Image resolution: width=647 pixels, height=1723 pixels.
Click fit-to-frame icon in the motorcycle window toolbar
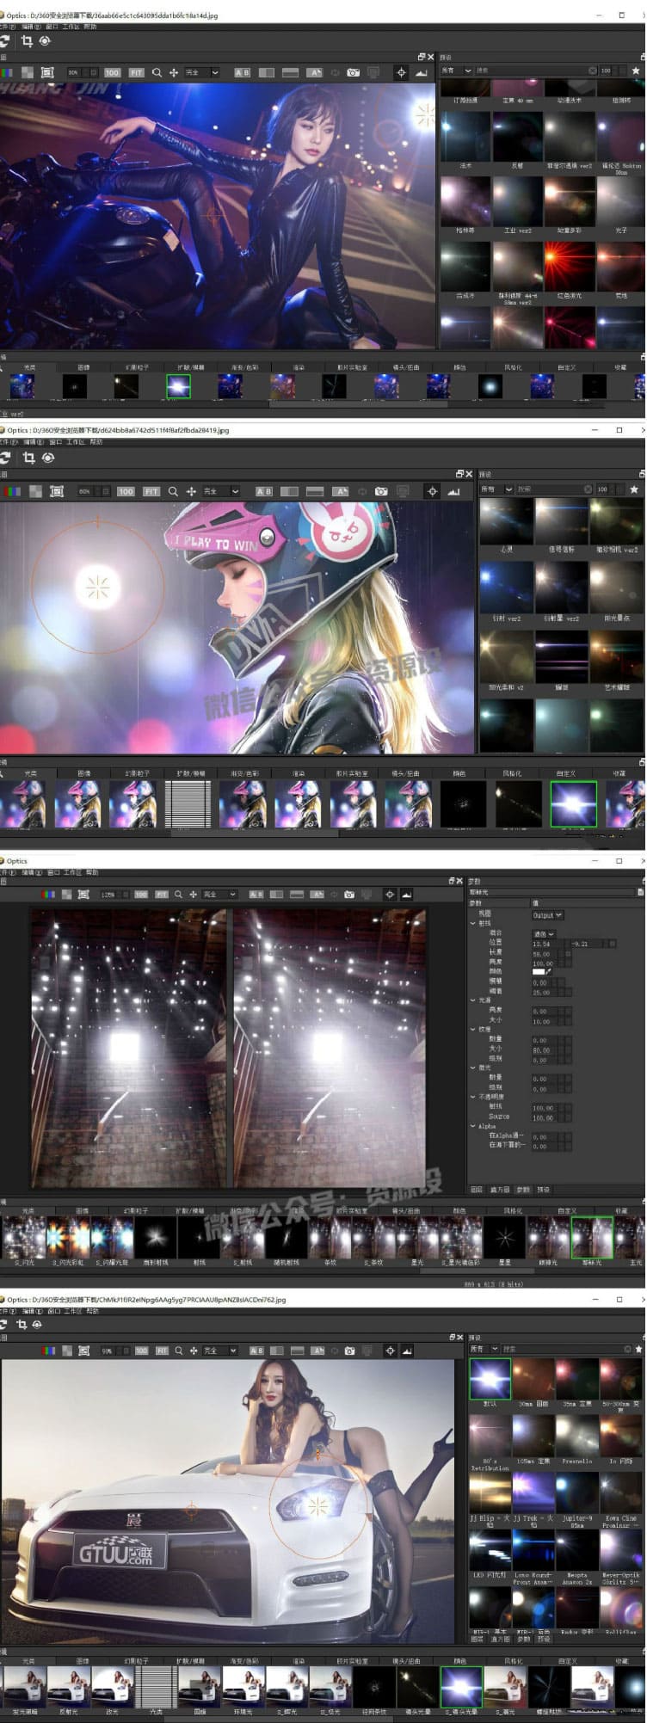pyautogui.click(x=47, y=73)
